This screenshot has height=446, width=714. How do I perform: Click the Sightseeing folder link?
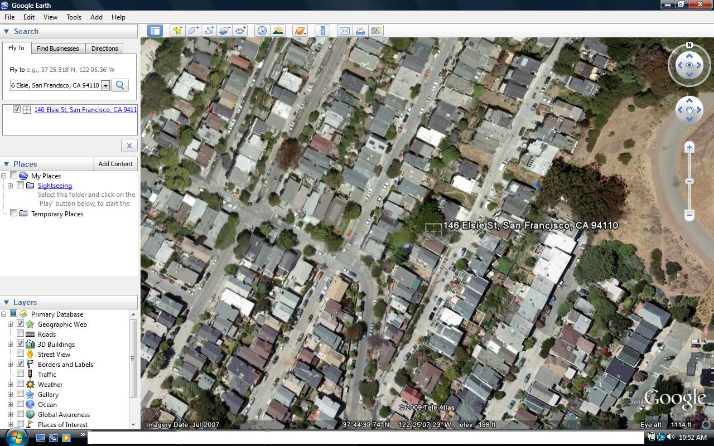pos(55,186)
